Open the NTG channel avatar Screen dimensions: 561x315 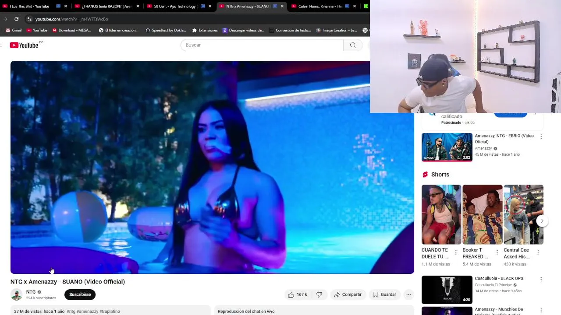click(16, 294)
